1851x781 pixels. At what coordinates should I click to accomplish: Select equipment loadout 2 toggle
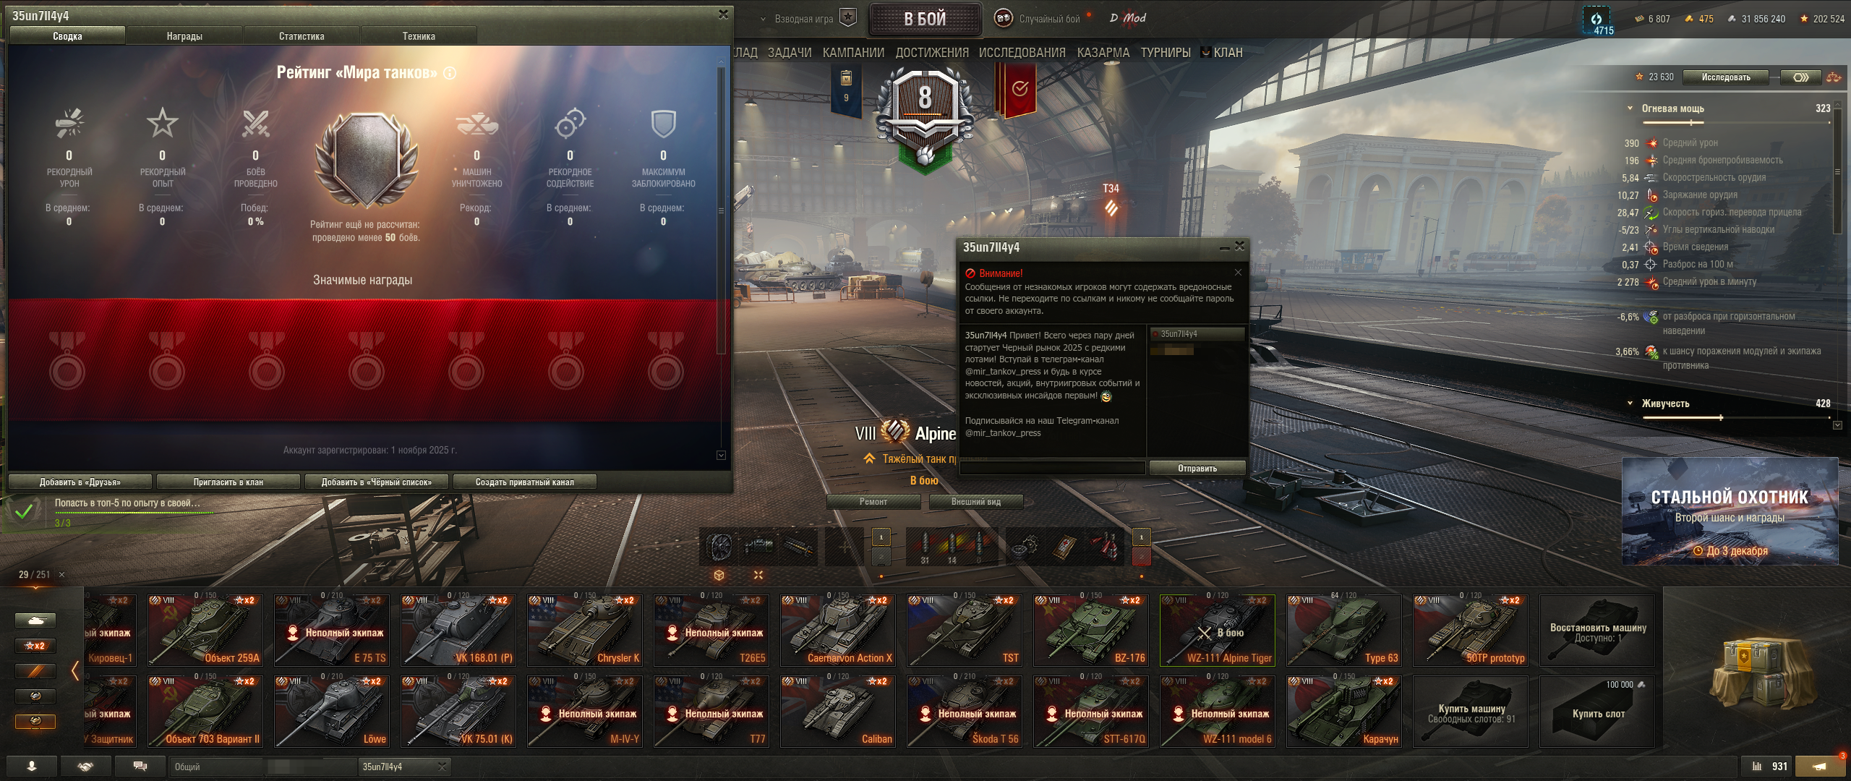(881, 557)
